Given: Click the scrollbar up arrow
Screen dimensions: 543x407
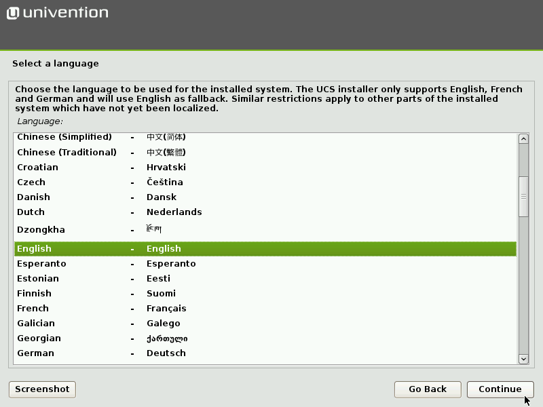Looking at the screenshot, I should 523,138.
